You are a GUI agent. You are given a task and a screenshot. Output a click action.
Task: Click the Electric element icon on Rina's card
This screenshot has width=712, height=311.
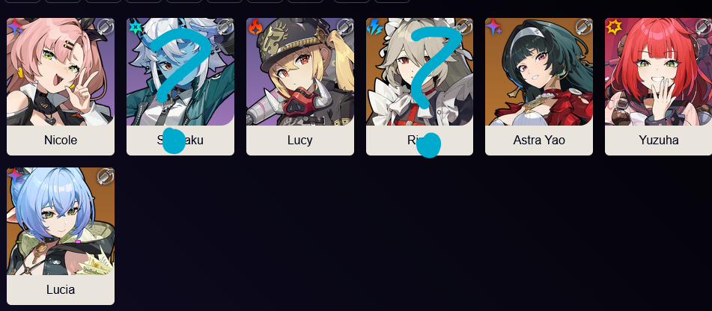pyautogui.click(x=374, y=27)
